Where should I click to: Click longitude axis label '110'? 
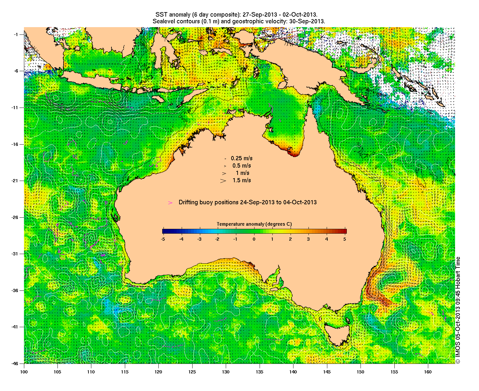[x=91, y=372]
